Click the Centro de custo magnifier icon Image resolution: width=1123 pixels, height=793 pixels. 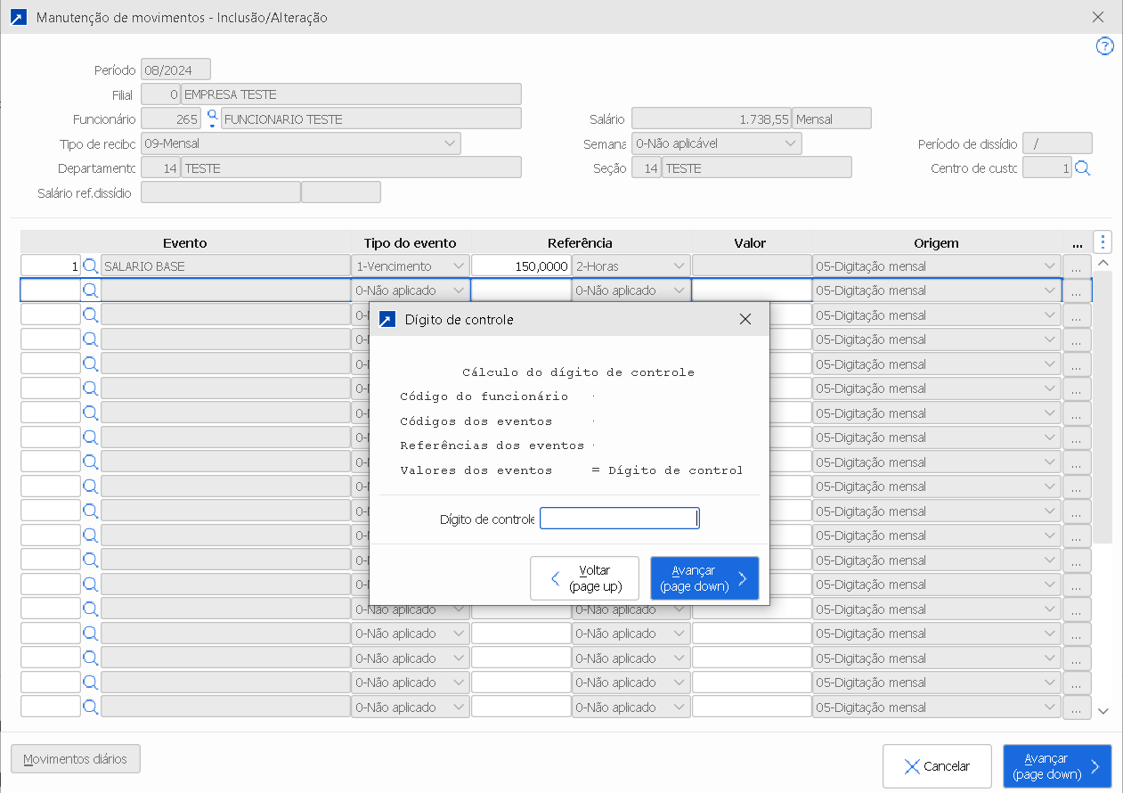pos(1082,168)
